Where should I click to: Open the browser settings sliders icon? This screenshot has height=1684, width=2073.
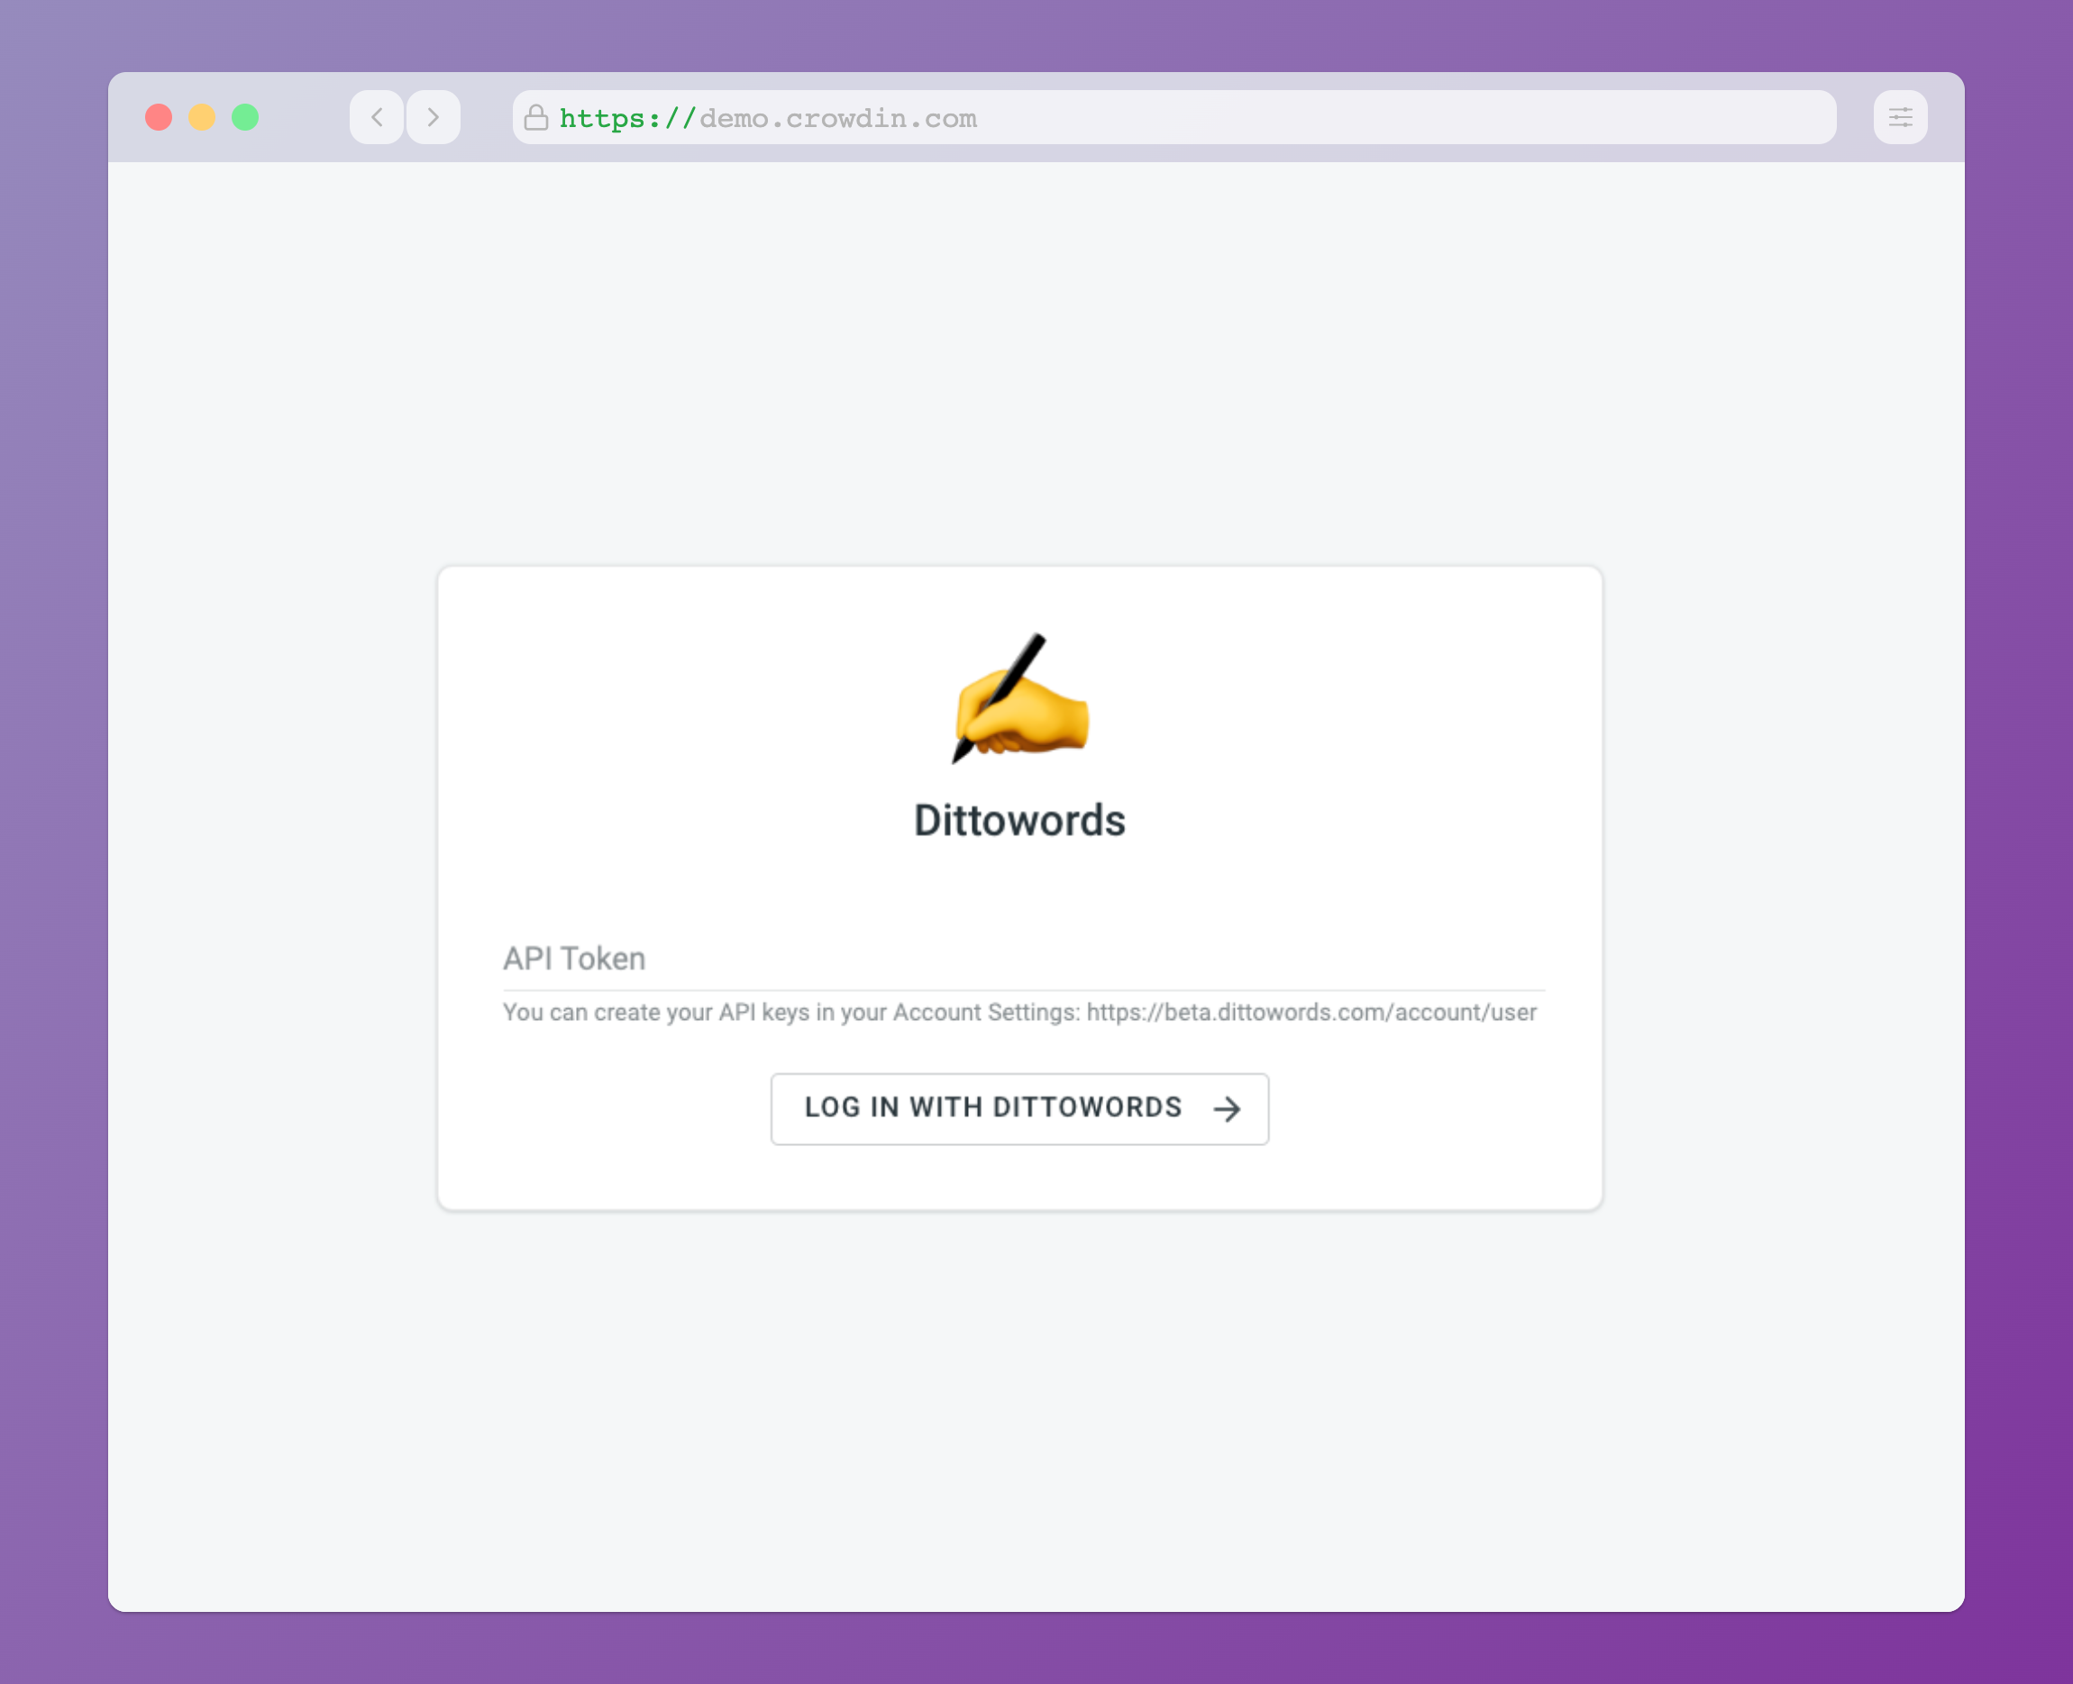click(x=1900, y=117)
